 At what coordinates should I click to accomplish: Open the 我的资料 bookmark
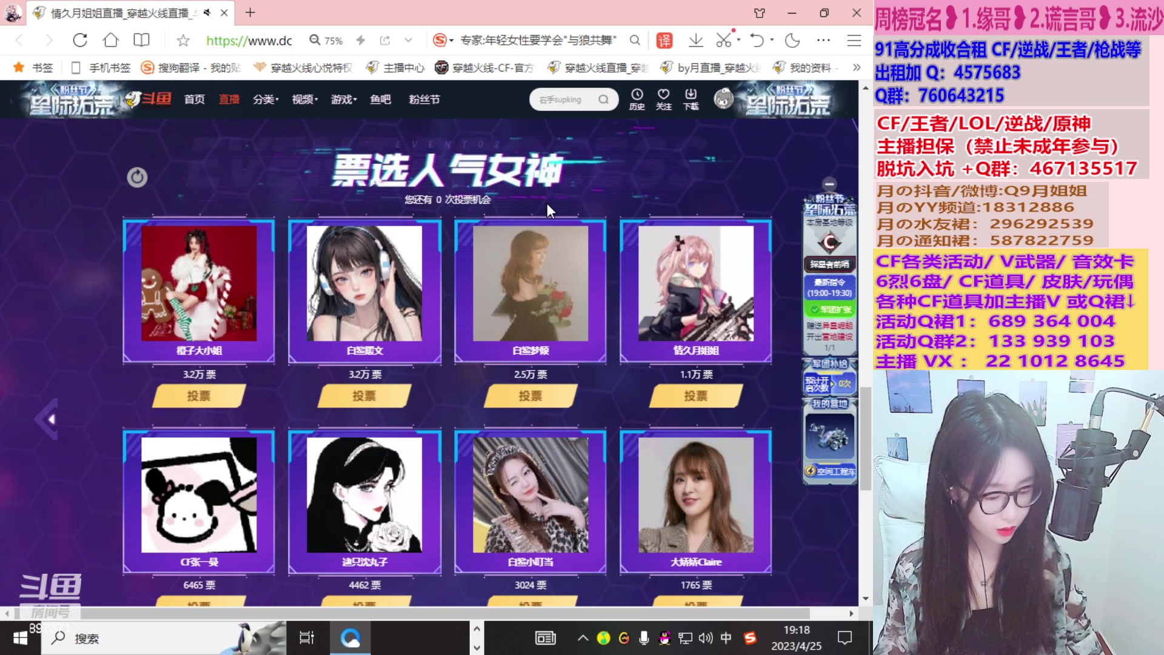click(x=804, y=68)
